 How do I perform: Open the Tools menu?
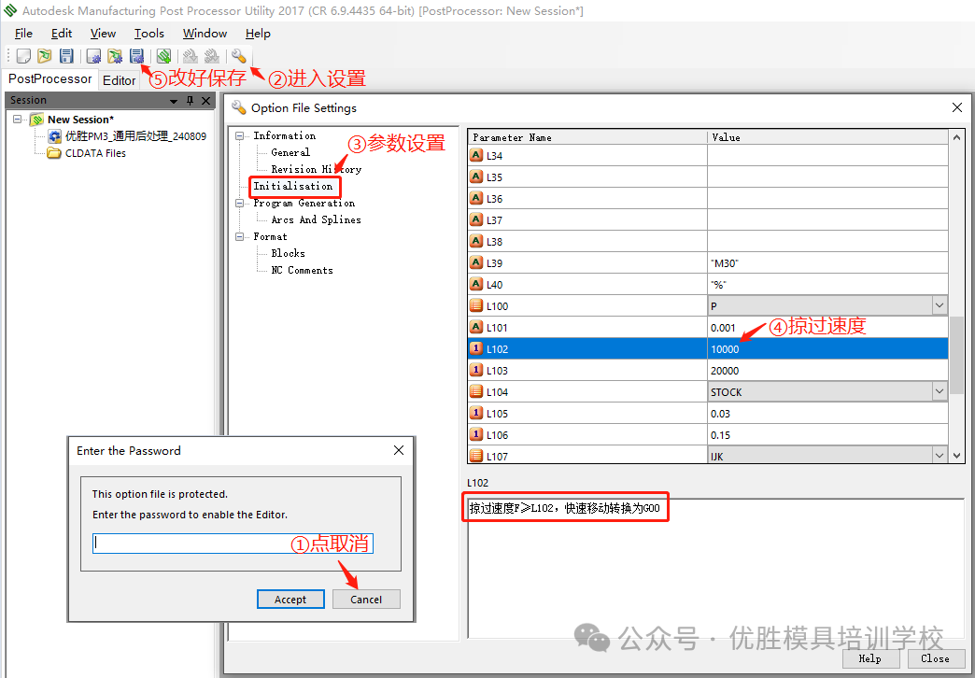pyautogui.click(x=149, y=34)
